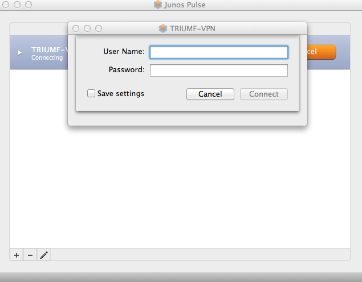Zoom the Junos Pulse main window
Screen dimensions: 362x282
pos(29,5)
